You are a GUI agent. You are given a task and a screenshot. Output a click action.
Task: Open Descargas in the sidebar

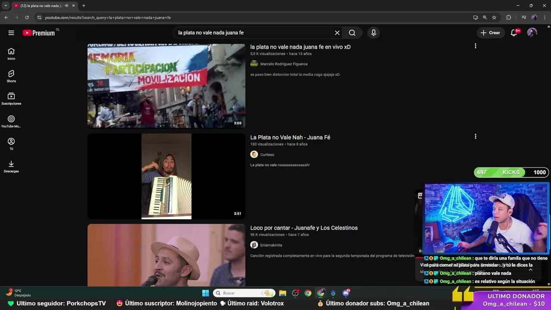[11, 167]
